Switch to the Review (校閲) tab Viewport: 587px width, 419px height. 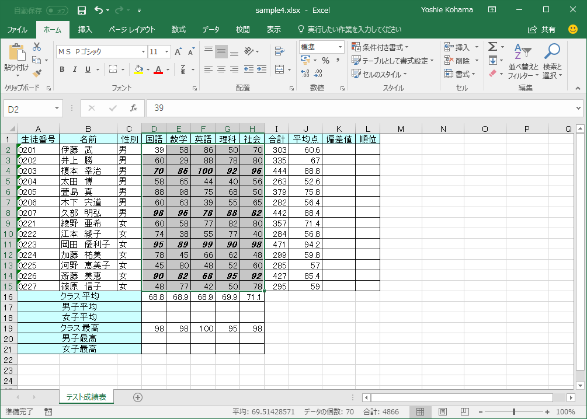coord(242,30)
